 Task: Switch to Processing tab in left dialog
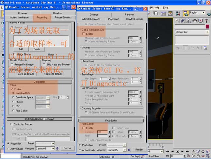click(42, 18)
